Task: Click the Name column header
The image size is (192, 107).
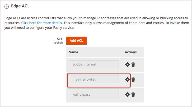Action: pos(73,52)
